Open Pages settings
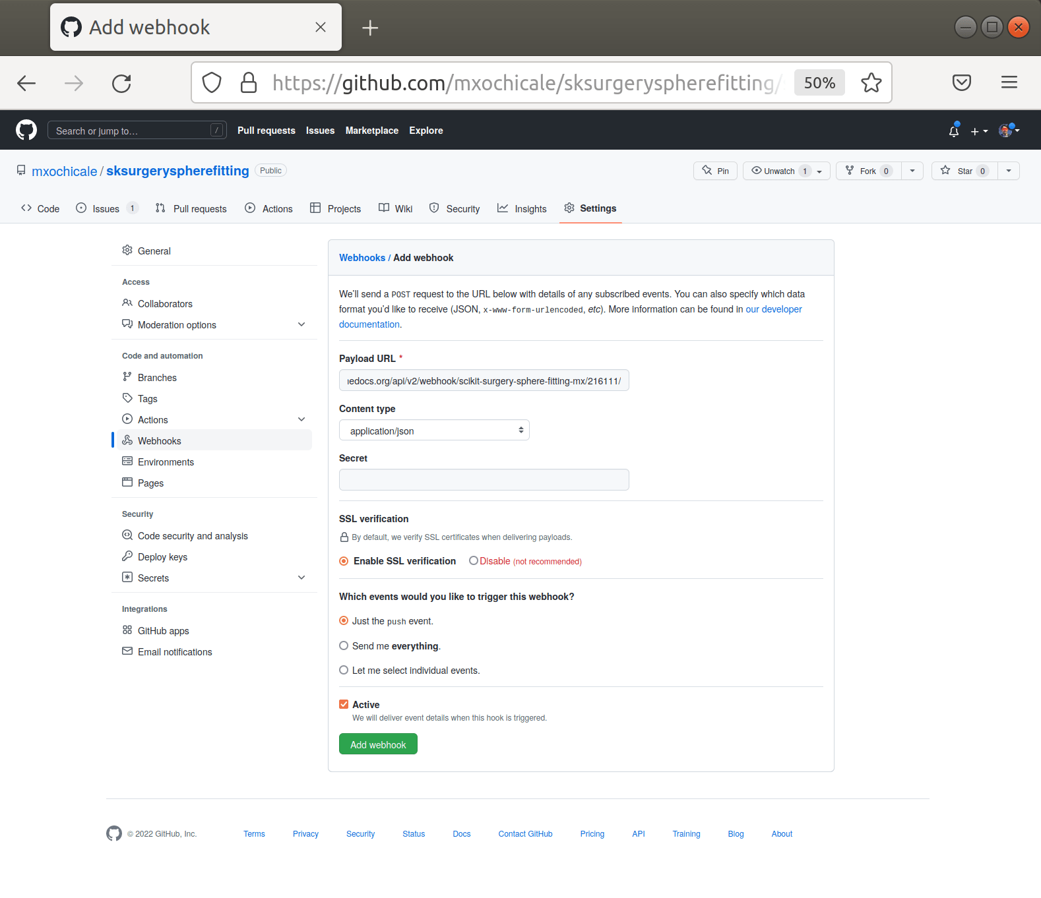 point(214,483)
